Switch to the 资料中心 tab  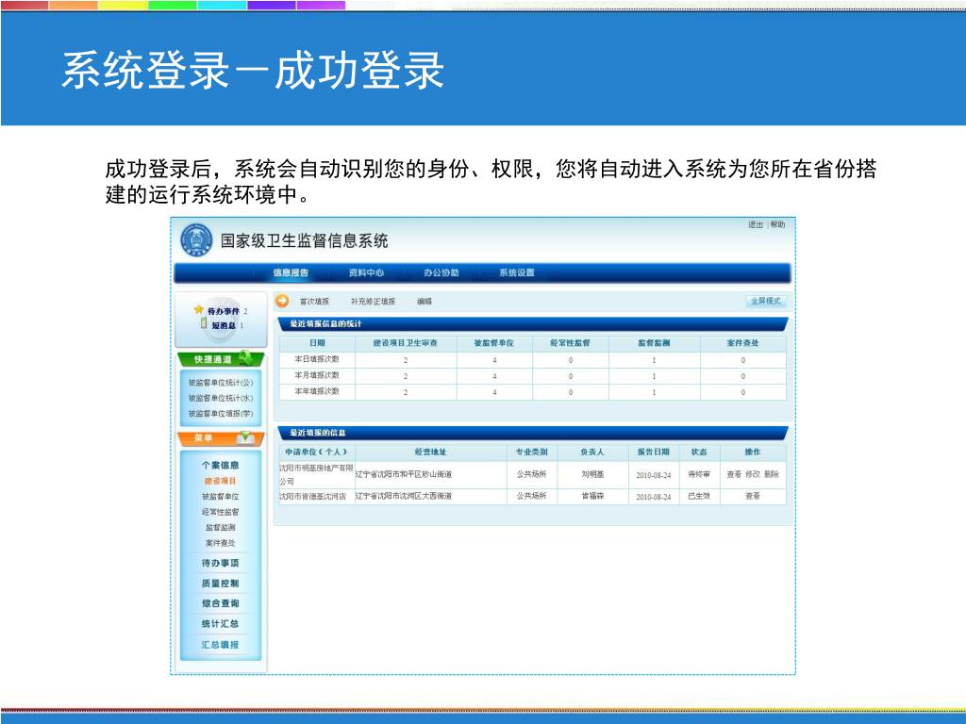pos(366,273)
